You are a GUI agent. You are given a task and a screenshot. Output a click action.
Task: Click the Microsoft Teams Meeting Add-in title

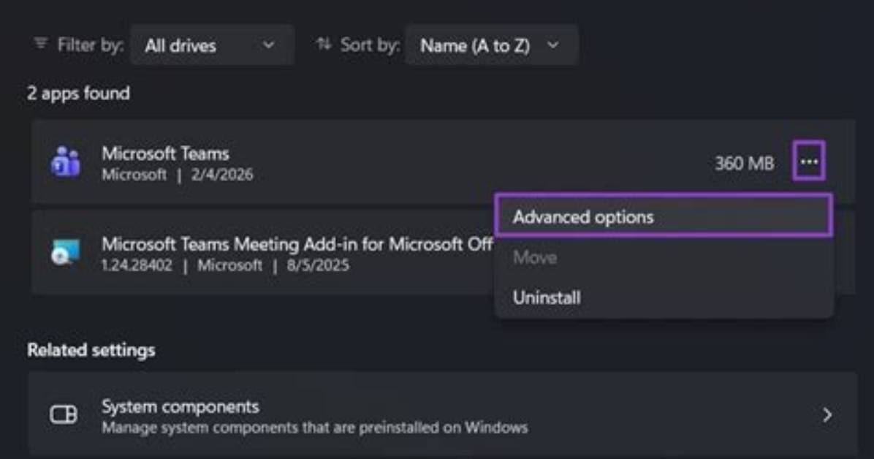pyautogui.click(x=297, y=243)
